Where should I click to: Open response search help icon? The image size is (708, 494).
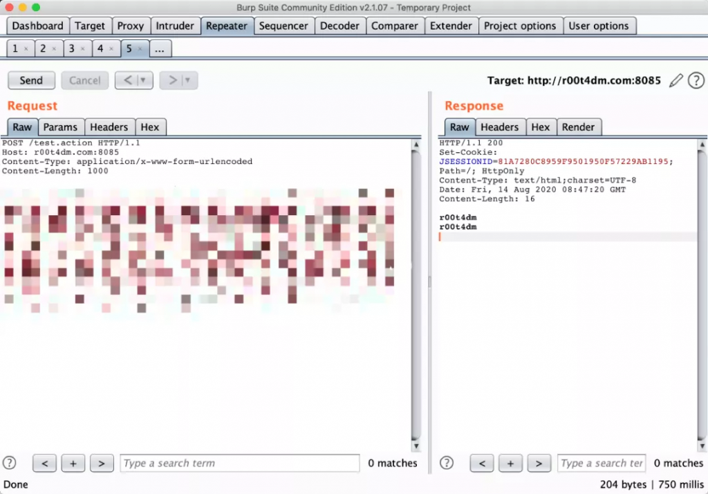(x=447, y=463)
